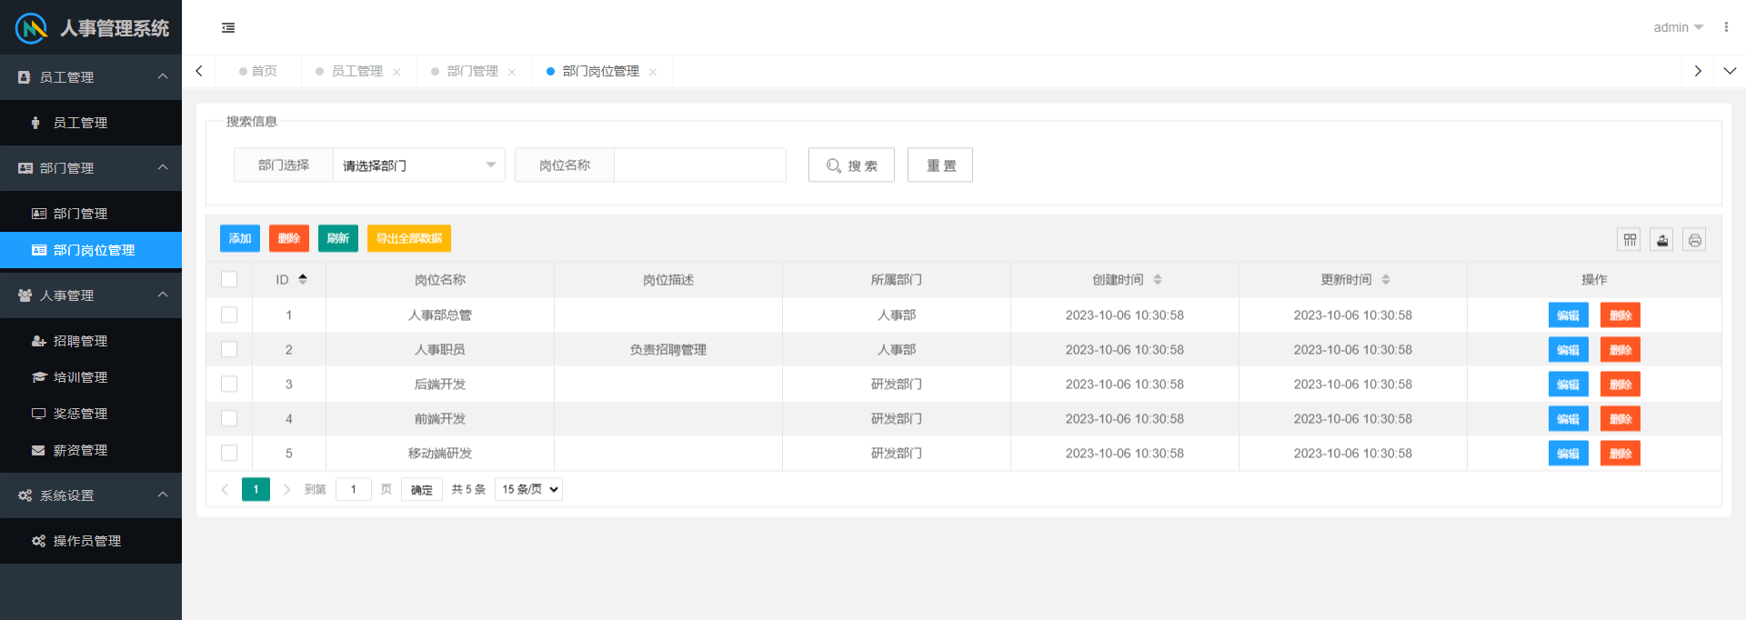Go to next page arrow in pagination

pos(286,489)
